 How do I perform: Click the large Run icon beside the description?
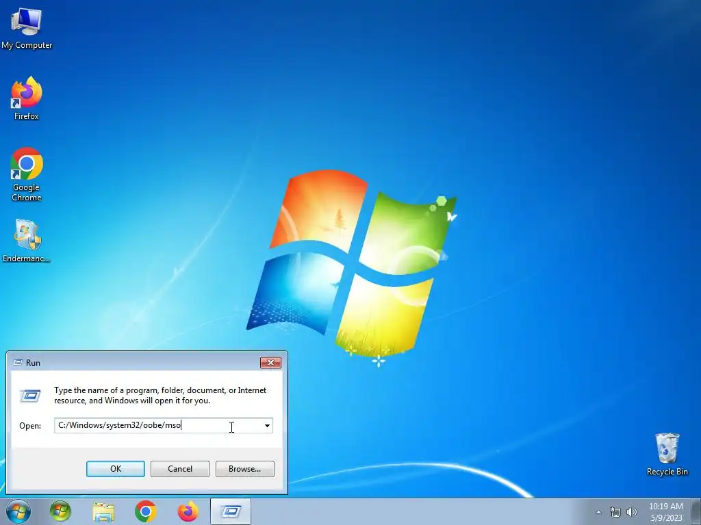click(30, 396)
